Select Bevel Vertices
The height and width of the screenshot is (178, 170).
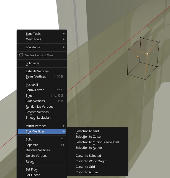click(x=42, y=76)
